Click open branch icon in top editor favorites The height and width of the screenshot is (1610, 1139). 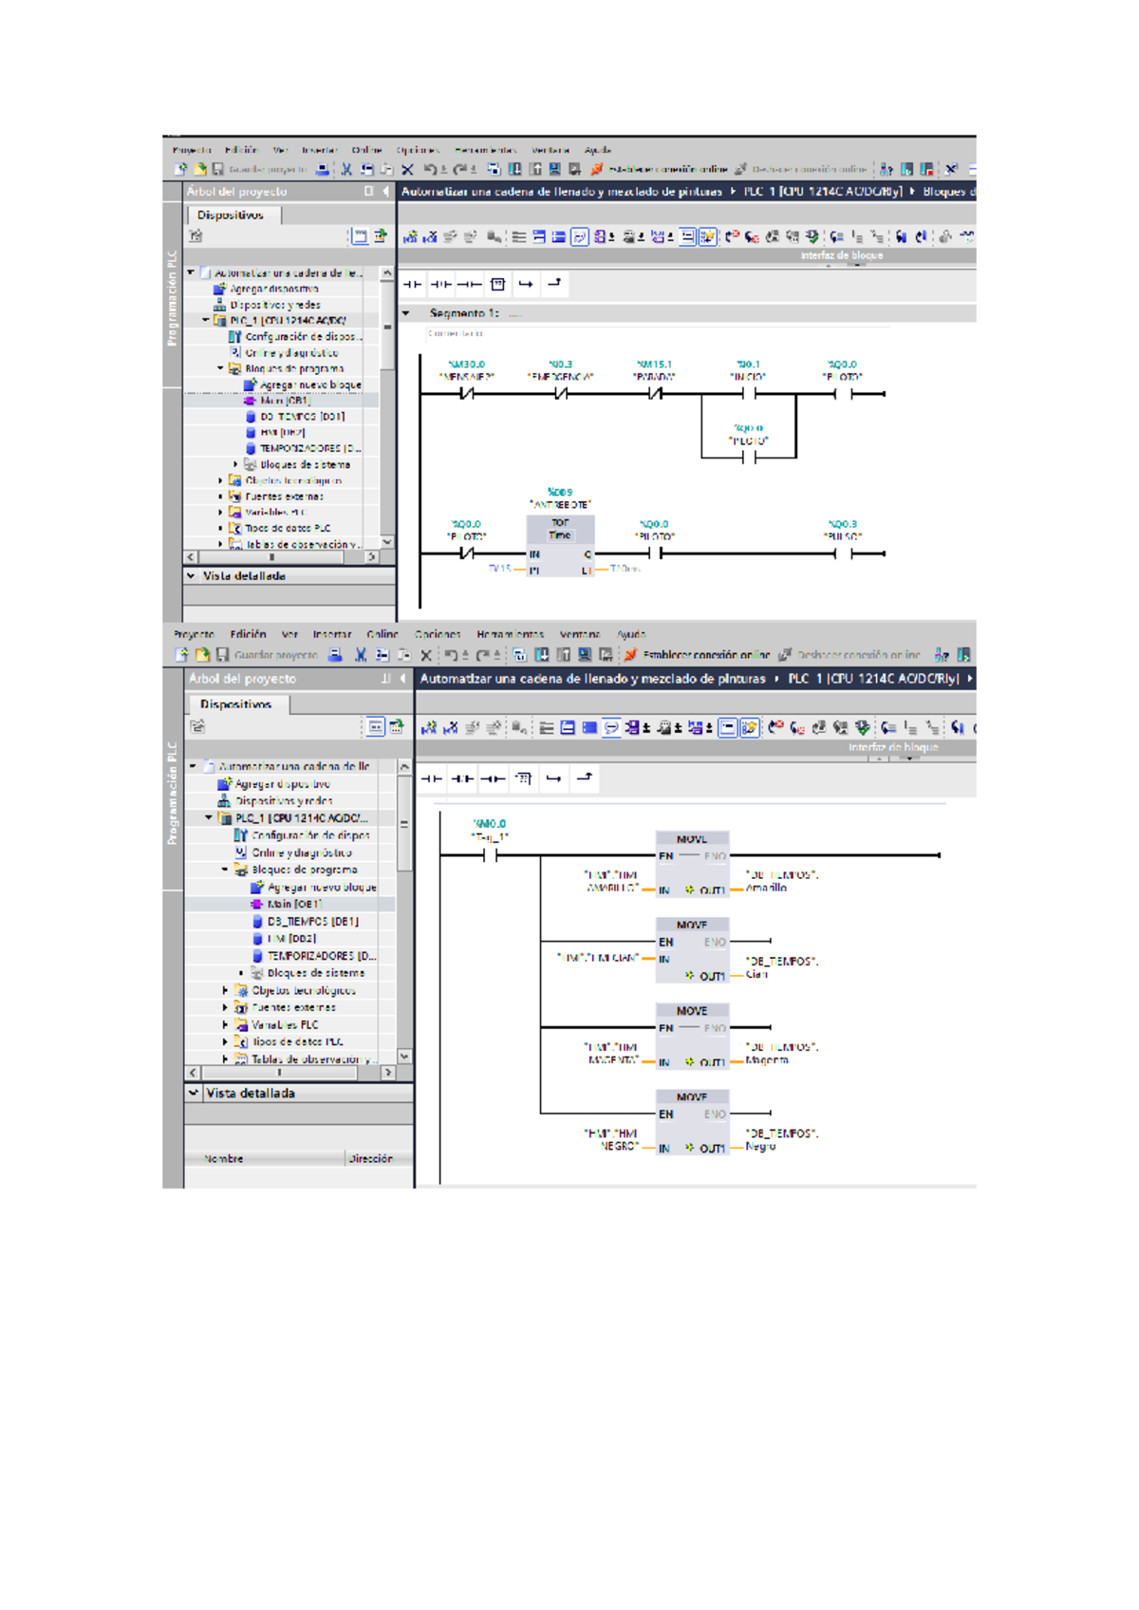click(526, 284)
